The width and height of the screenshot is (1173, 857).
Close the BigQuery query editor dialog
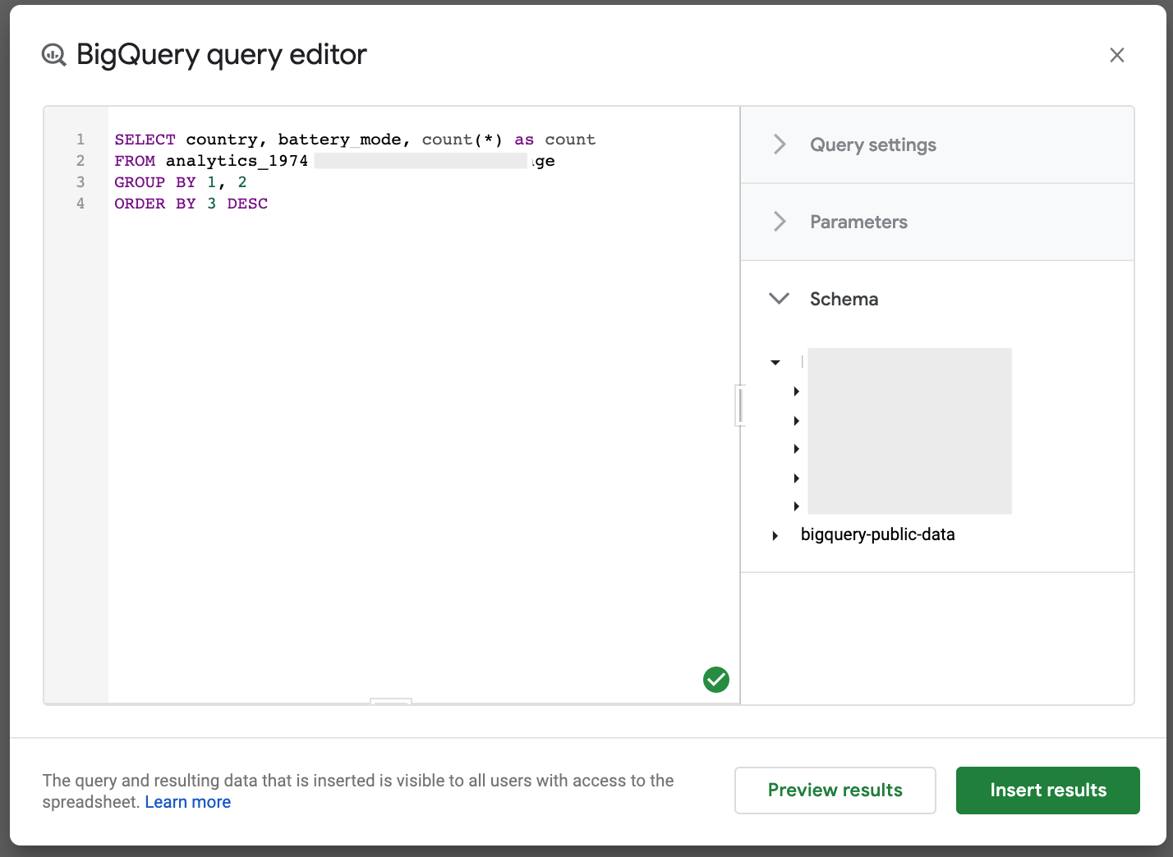(x=1116, y=55)
